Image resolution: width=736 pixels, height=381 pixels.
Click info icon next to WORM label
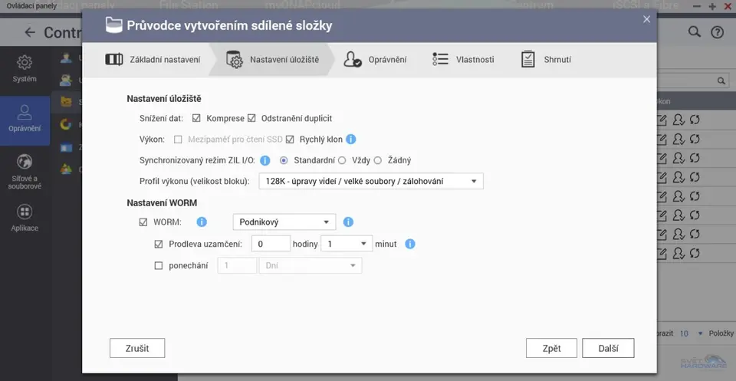[202, 222]
